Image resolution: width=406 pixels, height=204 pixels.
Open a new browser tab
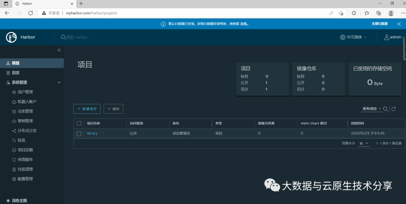[x=81, y=4]
